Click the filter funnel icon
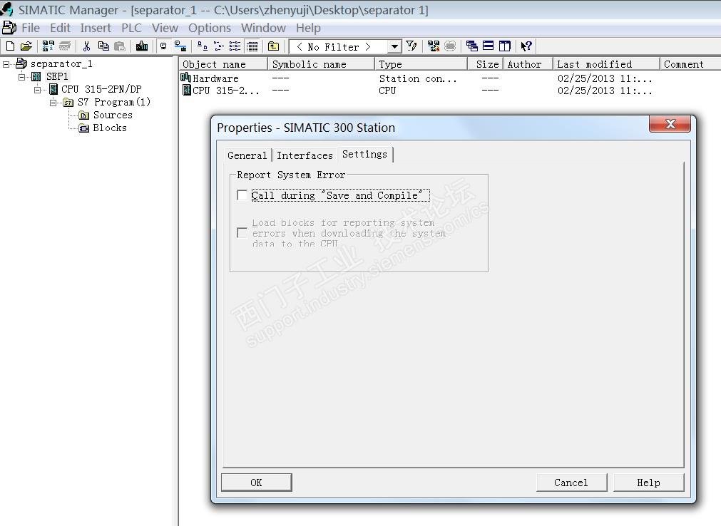 pyautogui.click(x=411, y=46)
